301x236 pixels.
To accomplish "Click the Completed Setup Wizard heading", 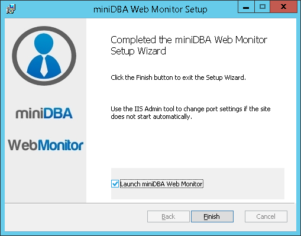I will pyautogui.click(x=189, y=46).
